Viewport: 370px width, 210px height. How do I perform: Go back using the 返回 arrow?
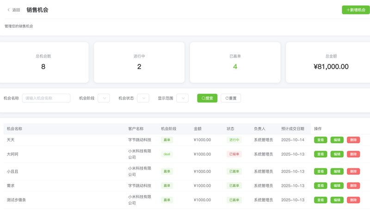13,10
